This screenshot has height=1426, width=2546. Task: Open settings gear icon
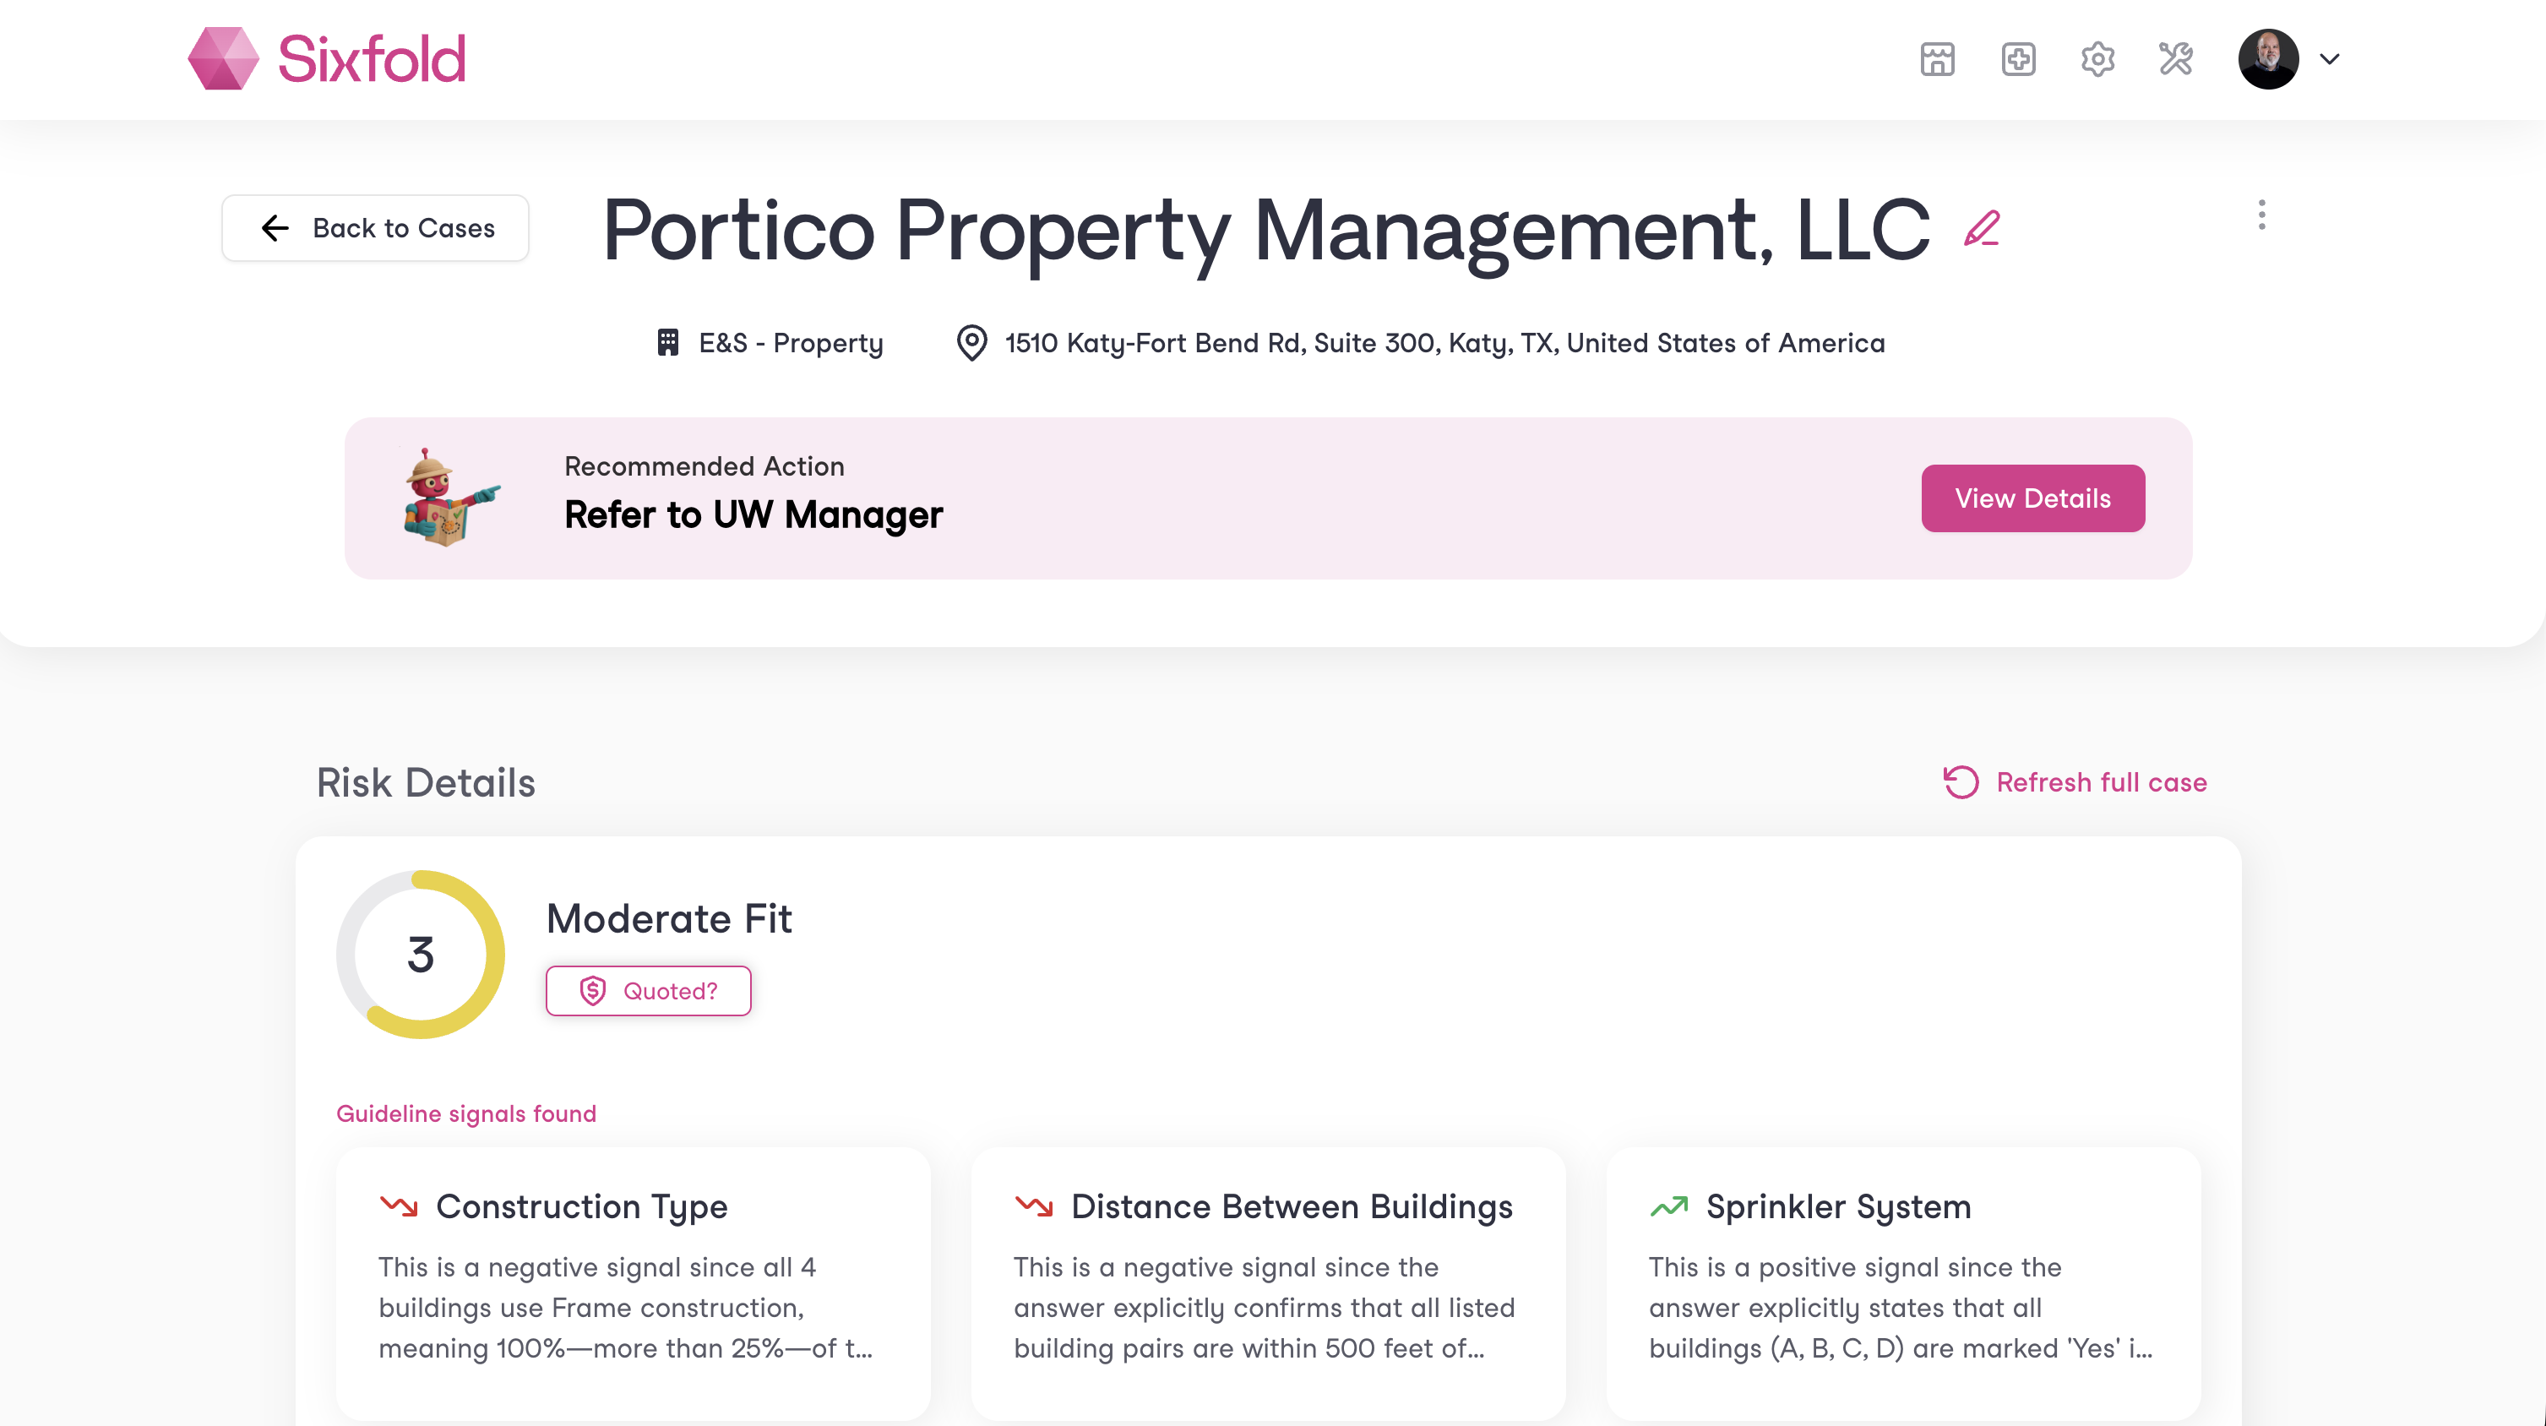pyautogui.click(x=2097, y=59)
